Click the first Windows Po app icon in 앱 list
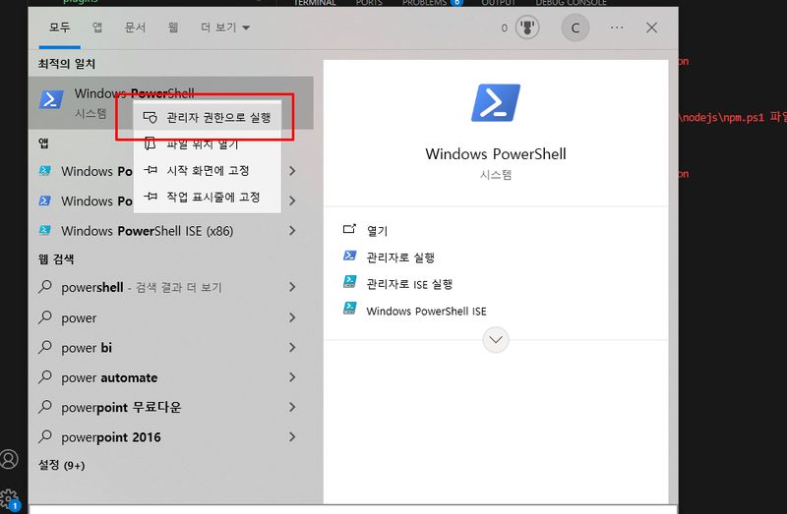Viewport: 787px width, 514px height. (x=44, y=171)
